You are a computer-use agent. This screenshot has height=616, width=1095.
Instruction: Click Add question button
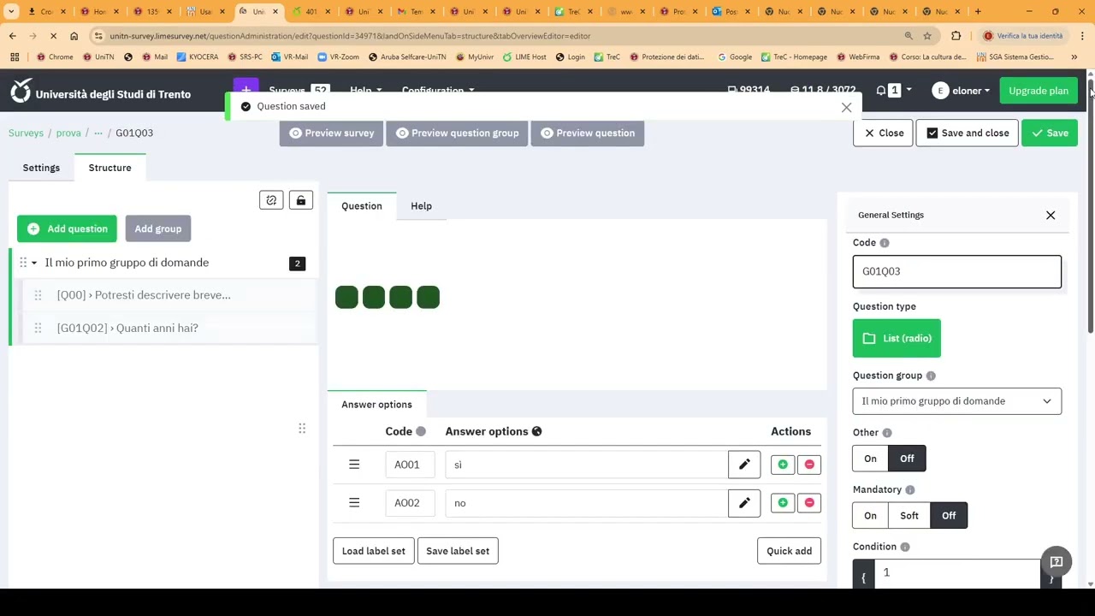(67, 228)
